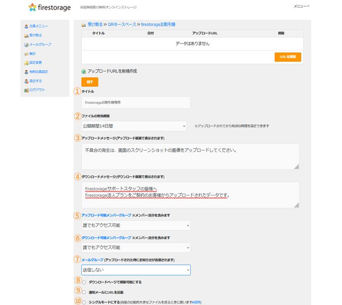Toggle シングルモードにする checkbox

(x=84, y=302)
